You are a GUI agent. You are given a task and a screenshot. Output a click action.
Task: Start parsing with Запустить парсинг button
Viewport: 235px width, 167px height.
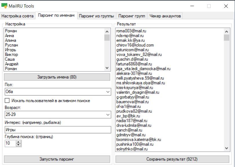(x=57, y=159)
